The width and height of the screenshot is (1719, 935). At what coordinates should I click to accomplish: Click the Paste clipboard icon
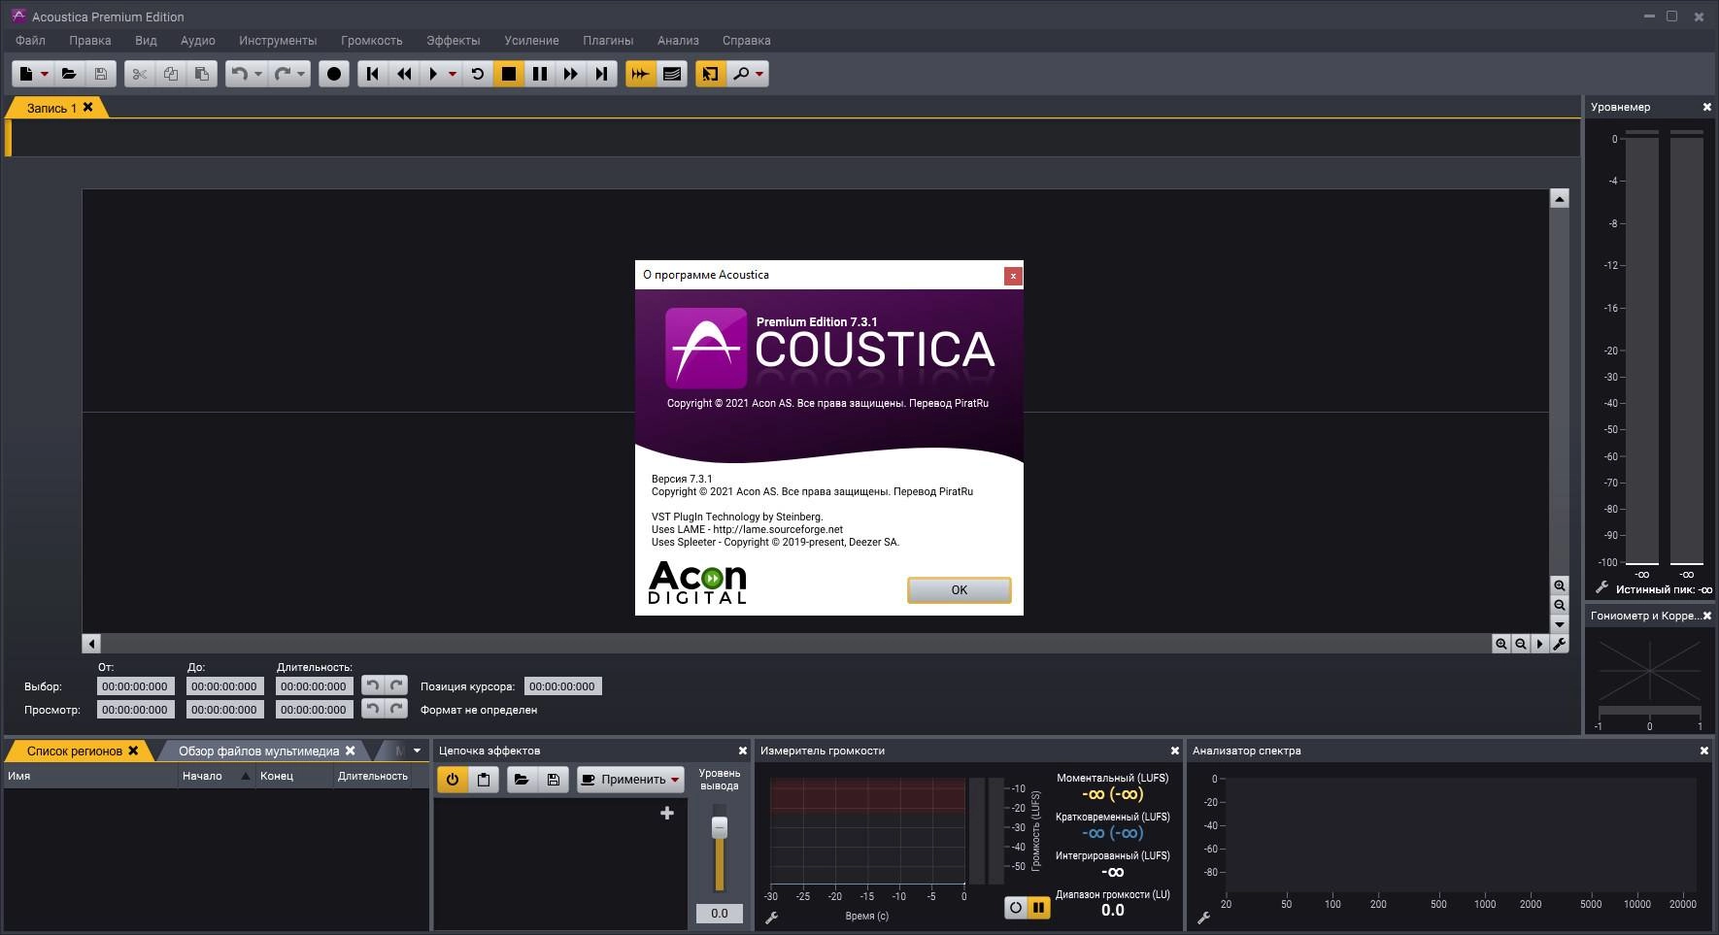[202, 74]
